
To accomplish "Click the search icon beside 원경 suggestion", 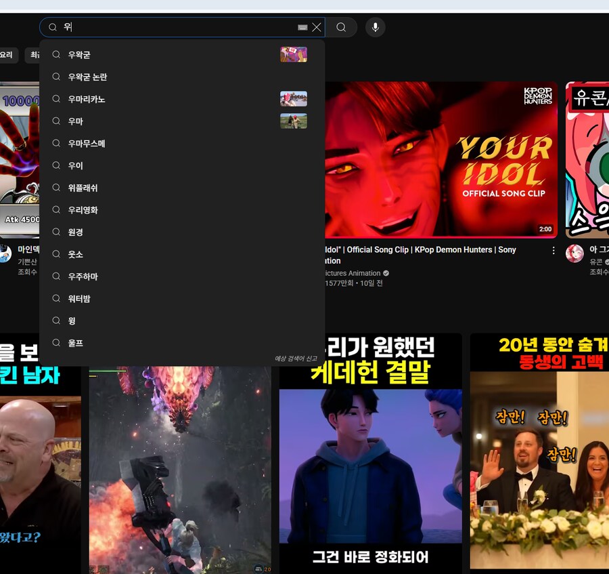I will tap(56, 232).
